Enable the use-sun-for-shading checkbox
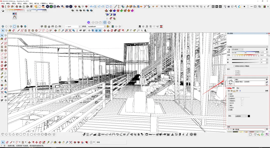 (234, 66)
